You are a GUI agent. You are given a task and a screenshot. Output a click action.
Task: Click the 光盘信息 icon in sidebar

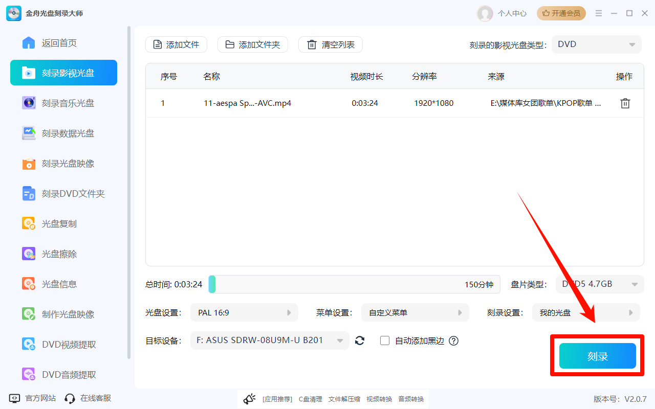pos(29,284)
